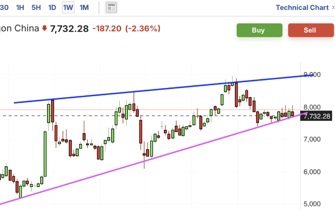Click the 7,732.28 last price in header
The image size is (335, 217).
pyautogui.click(x=69, y=29)
